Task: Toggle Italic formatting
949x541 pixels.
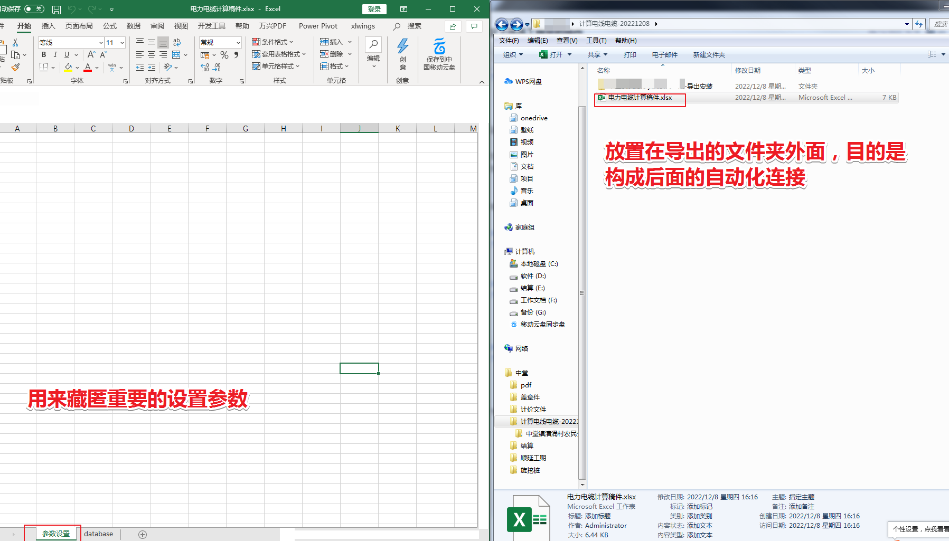Action: [55, 54]
